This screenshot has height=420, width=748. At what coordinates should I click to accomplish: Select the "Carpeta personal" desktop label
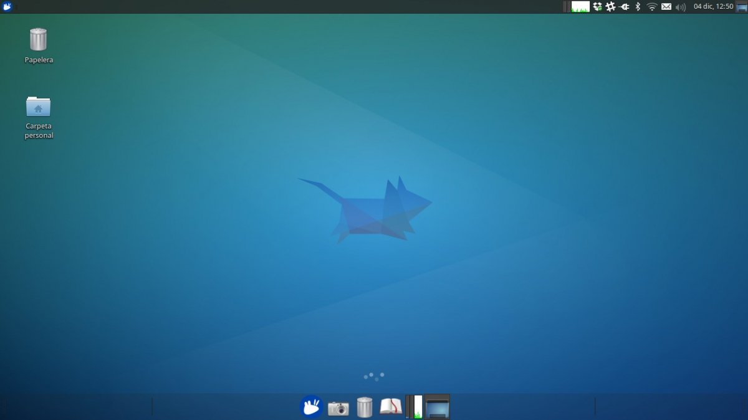click(x=39, y=131)
